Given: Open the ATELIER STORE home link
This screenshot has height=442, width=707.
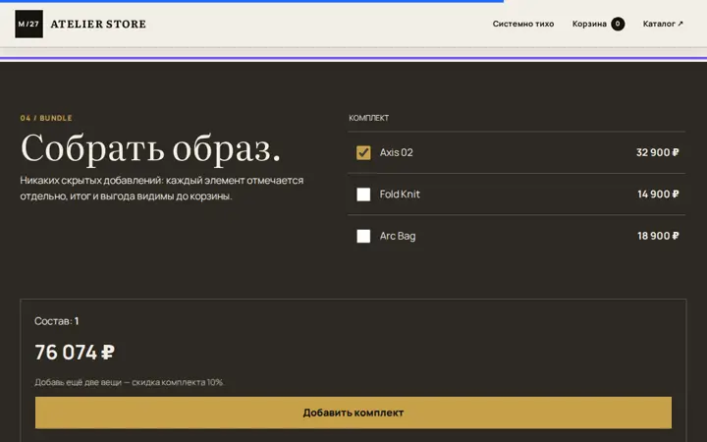Looking at the screenshot, I should 98,24.
